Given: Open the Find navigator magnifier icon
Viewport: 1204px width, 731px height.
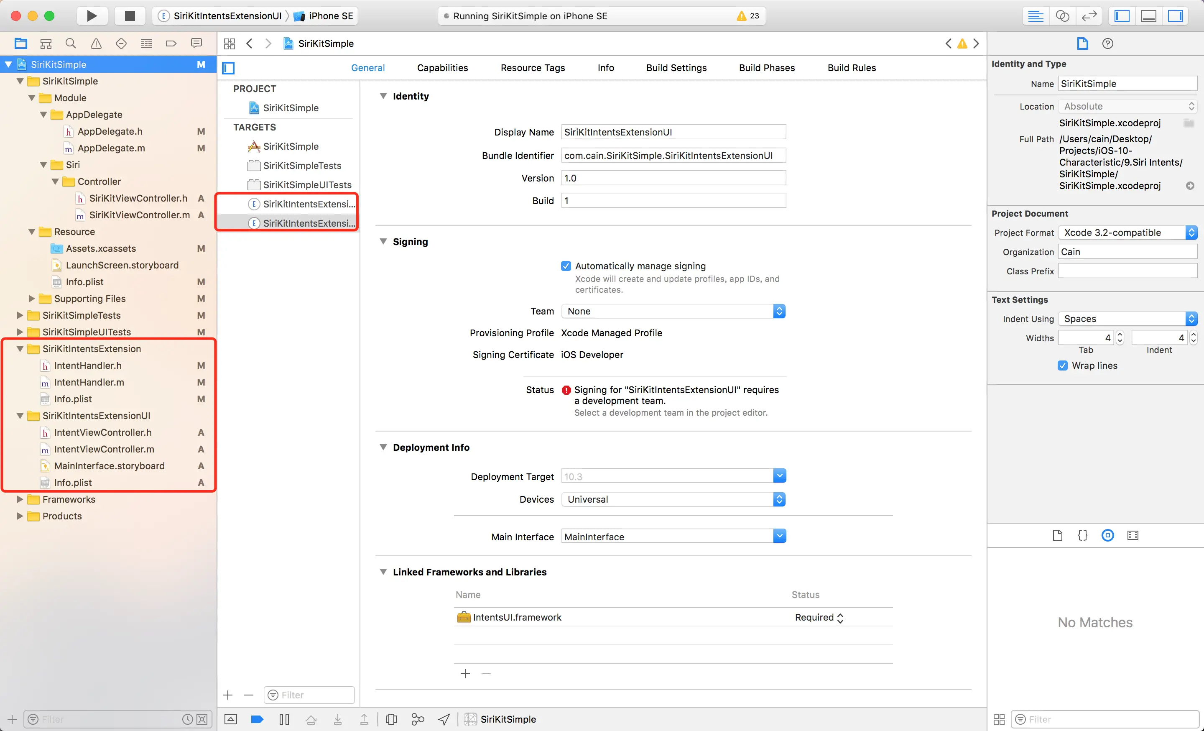Looking at the screenshot, I should pyautogui.click(x=71, y=43).
